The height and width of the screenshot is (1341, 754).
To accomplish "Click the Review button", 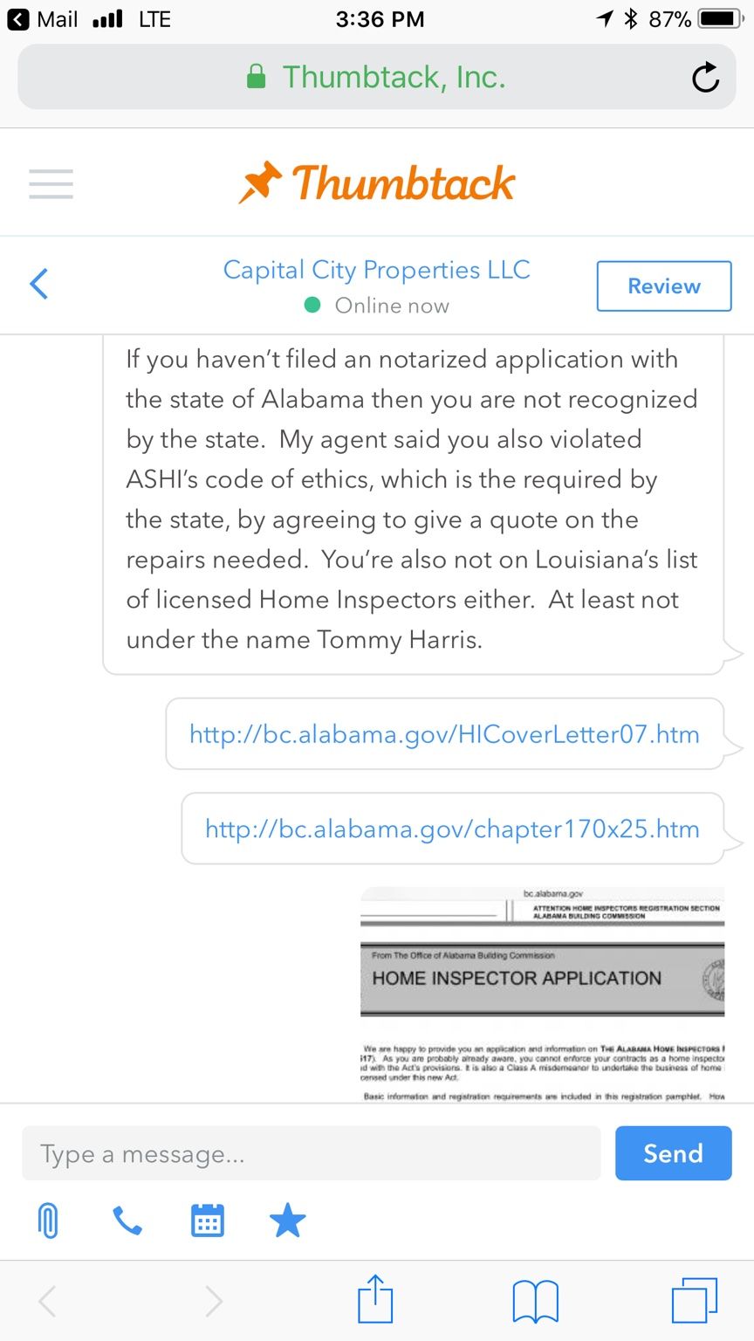I will (x=663, y=285).
